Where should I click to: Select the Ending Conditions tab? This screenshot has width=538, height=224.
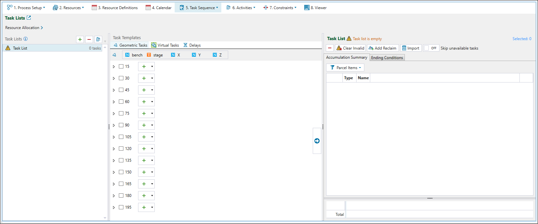click(387, 58)
